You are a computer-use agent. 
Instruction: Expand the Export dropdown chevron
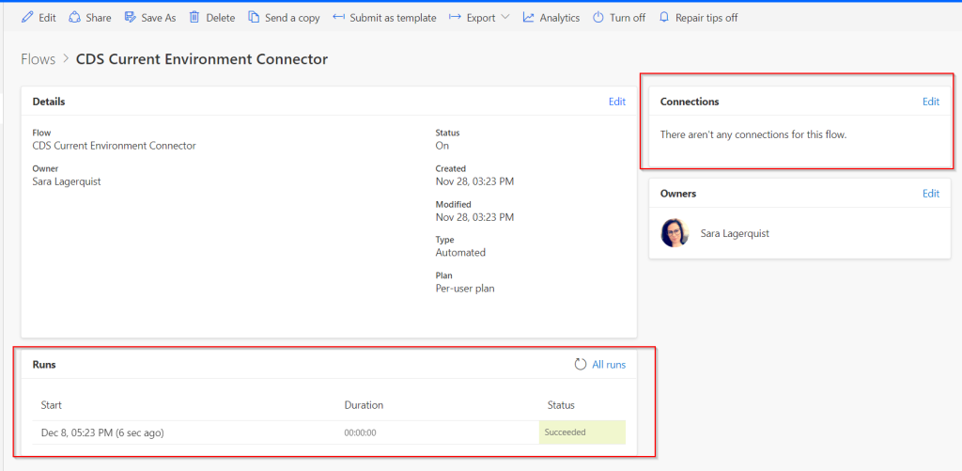point(505,18)
